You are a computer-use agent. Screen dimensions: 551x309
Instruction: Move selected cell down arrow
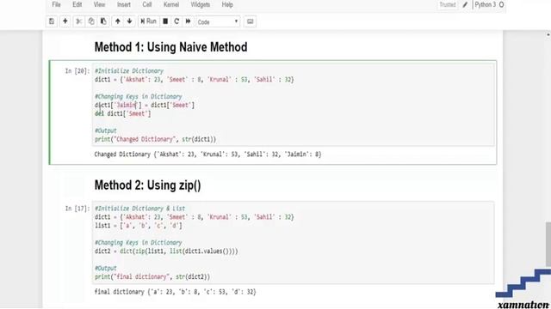tap(130, 21)
